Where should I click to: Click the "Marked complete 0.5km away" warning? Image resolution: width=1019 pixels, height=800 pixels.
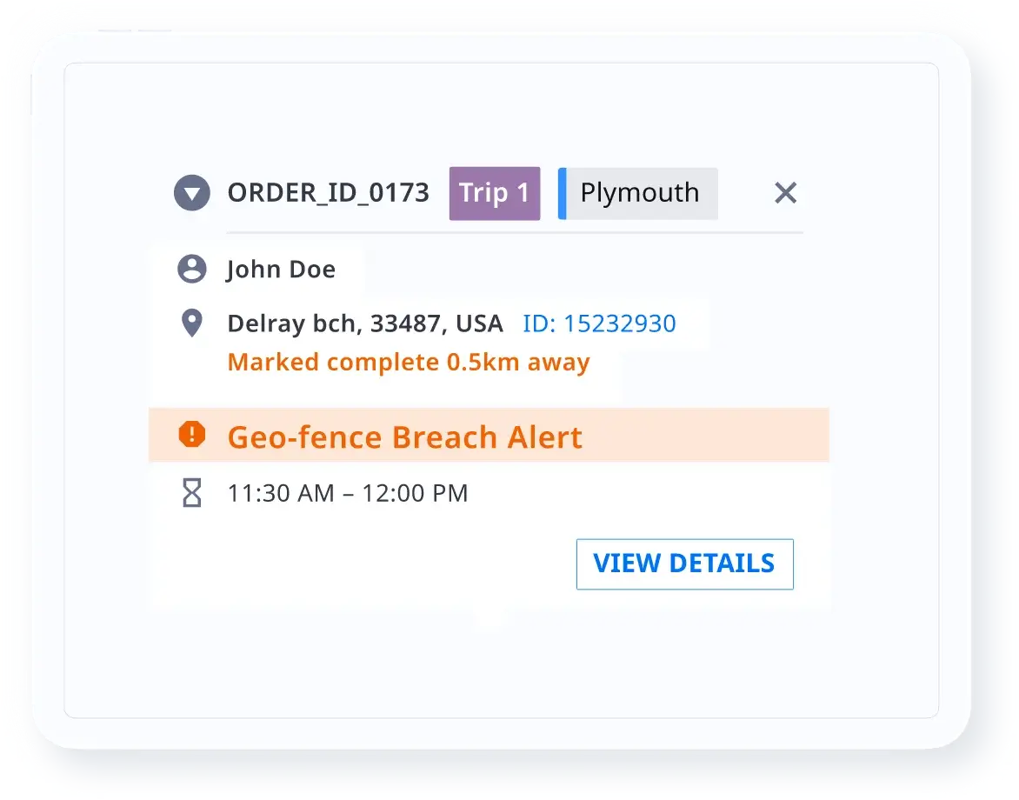pos(409,362)
